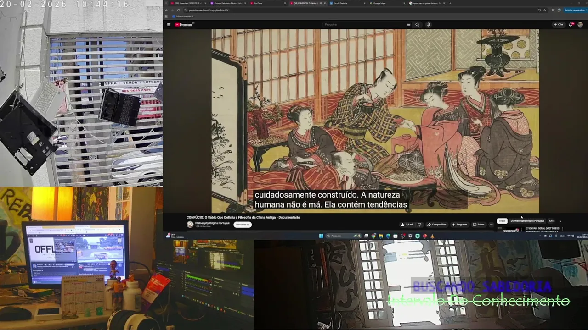Screen dimensions: 588x330
Task: Switch to Escola Gratuita tab
Action: tap(347, 3)
